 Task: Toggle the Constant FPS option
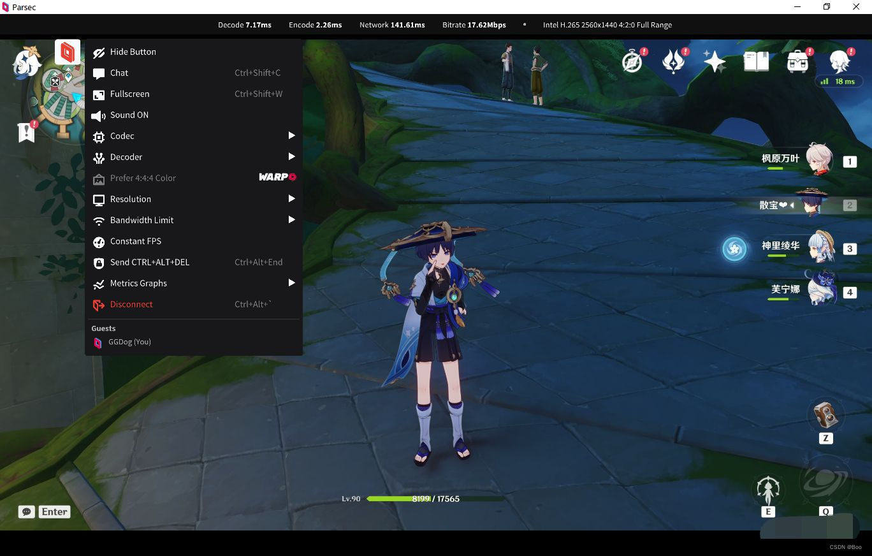pyautogui.click(x=136, y=241)
